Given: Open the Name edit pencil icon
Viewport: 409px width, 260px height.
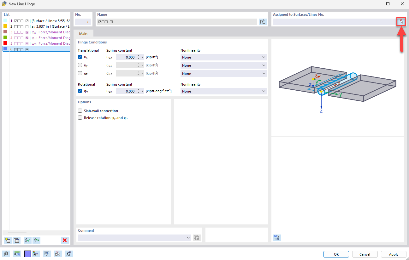Looking at the screenshot, I should point(263,21).
